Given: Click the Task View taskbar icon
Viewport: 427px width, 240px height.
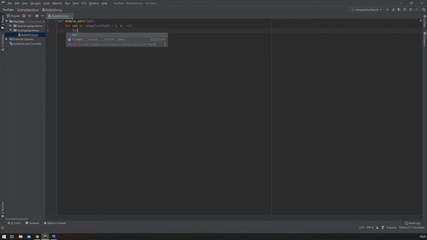Looking at the screenshot, I should pos(12,237).
